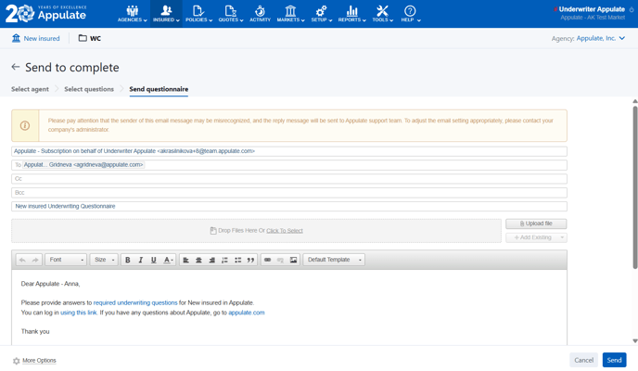The height and width of the screenshot is (371, 638).
Task: Switch to the Select questions step
Action: (x=89, y=89)
